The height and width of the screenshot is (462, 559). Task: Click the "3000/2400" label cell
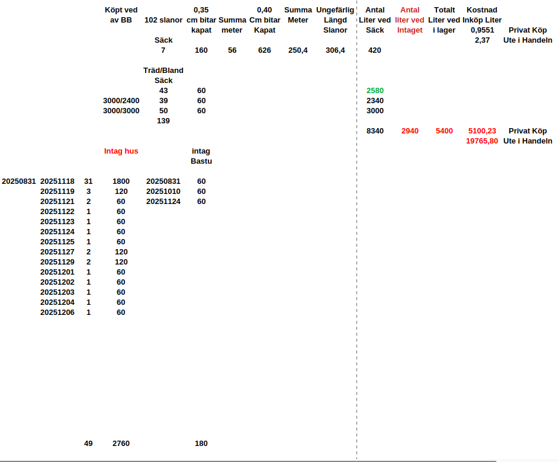tap(121, 101)
